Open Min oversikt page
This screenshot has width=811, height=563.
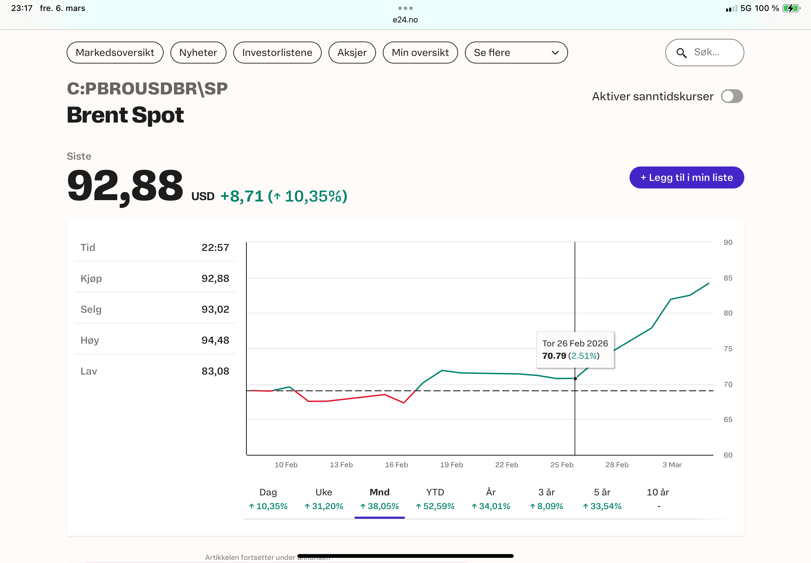click(x=420, y=53)
